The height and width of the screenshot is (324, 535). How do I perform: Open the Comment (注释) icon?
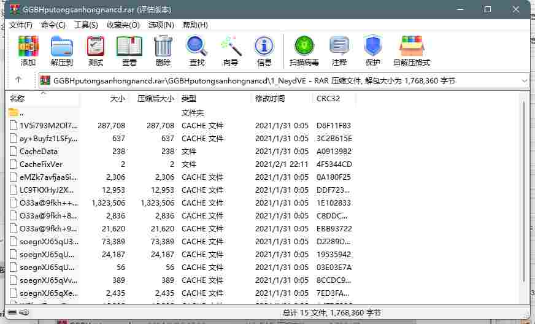pos(339,46)
